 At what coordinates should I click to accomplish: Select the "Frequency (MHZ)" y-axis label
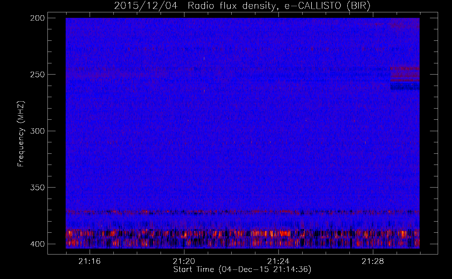click(x=21, y=134)
